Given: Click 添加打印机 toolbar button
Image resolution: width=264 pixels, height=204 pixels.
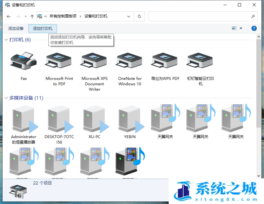Looking at the screenshot, I should coord(43,29).
